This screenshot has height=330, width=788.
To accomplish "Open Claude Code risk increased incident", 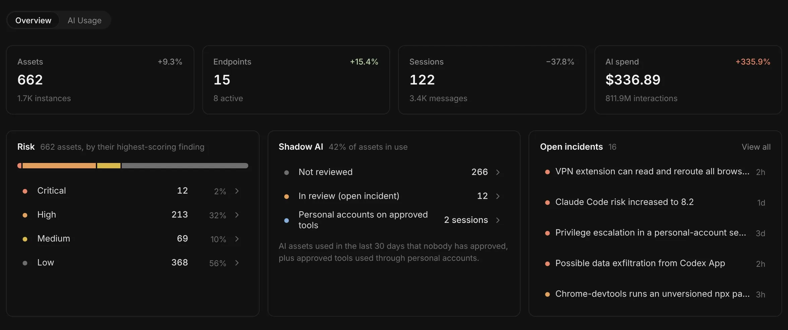I will point(655,202).
